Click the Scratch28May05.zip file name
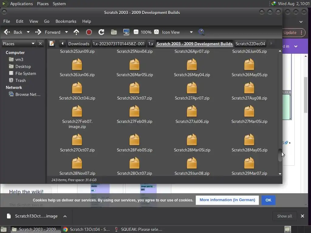Screen dimensions: 311x233 tap(249, 150)
